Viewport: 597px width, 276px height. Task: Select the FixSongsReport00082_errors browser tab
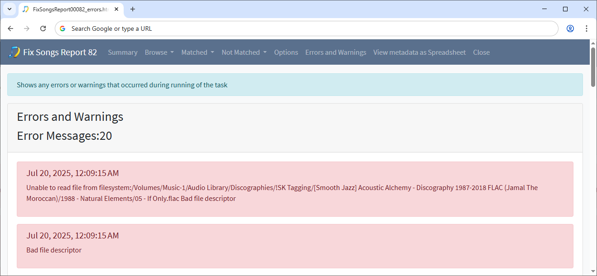tap(70, 9)
